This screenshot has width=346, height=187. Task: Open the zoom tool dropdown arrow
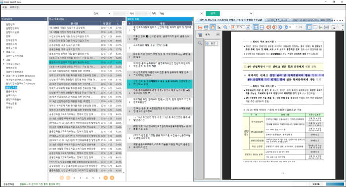coord(229,27)
